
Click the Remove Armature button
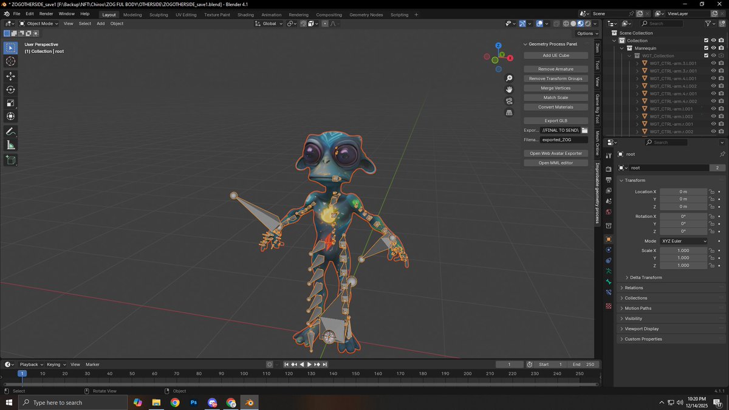556,69
